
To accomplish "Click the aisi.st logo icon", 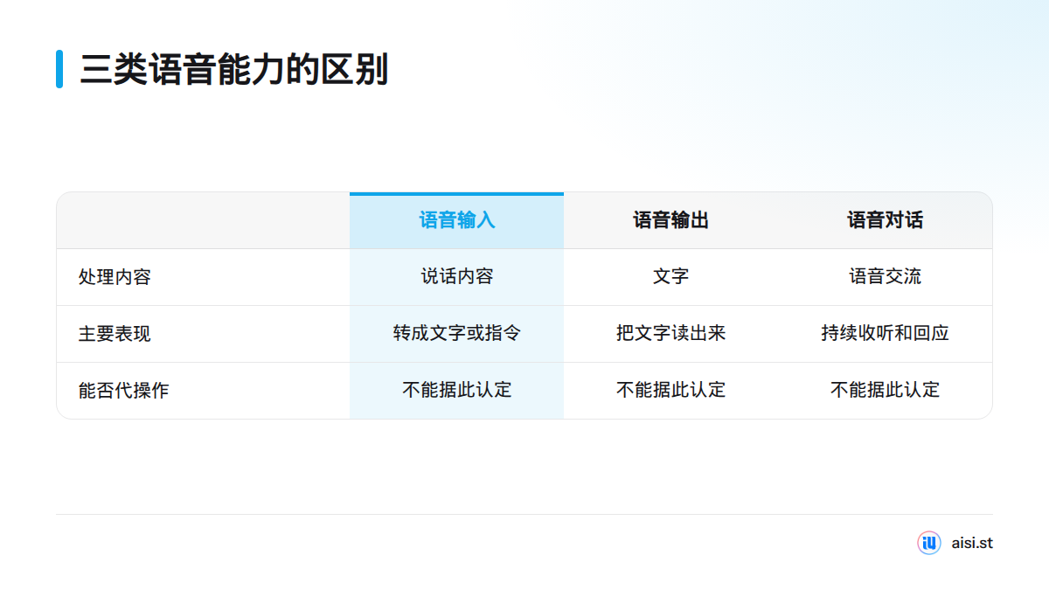I will coord(928,543).
